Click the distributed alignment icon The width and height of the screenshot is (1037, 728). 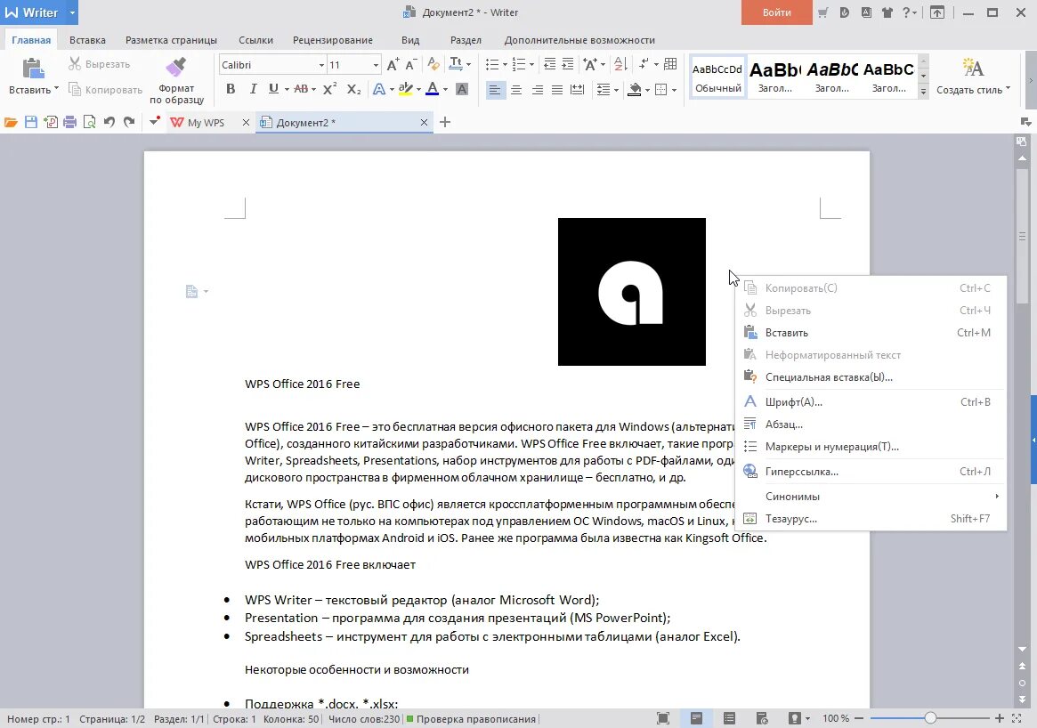coord(578,89)
